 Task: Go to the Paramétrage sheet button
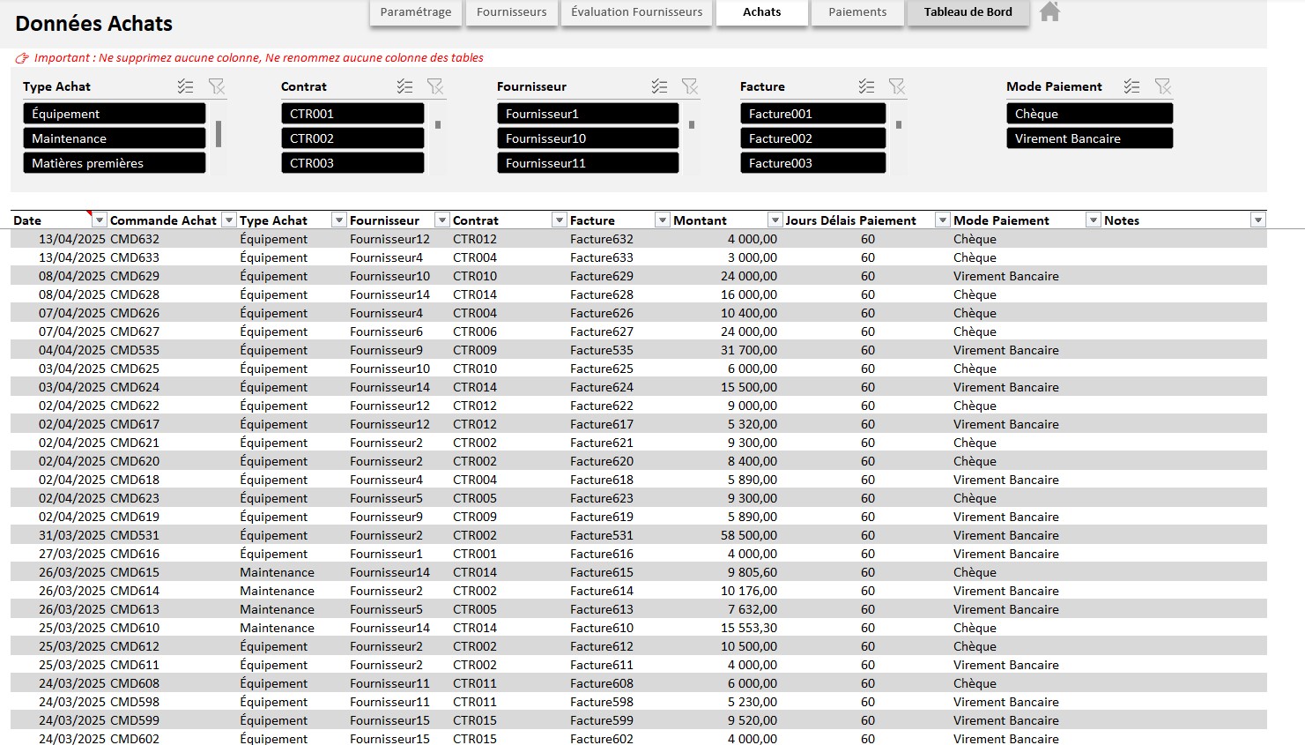[x=416, y=12]
